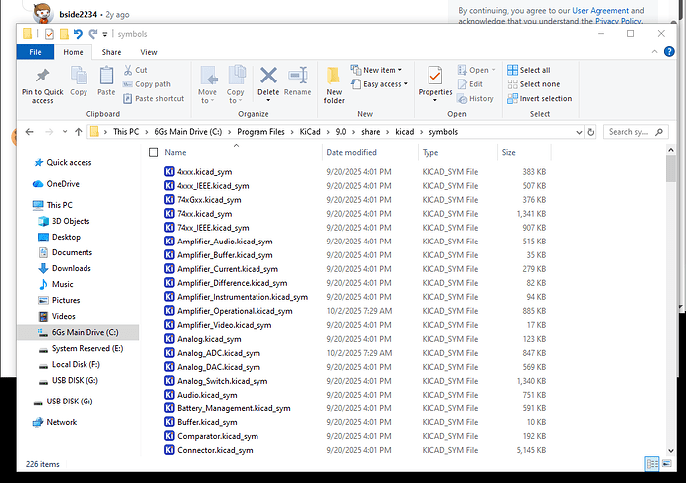Switch to the Share ribbon tab
The image size is (686, 483).
[111, 52]
